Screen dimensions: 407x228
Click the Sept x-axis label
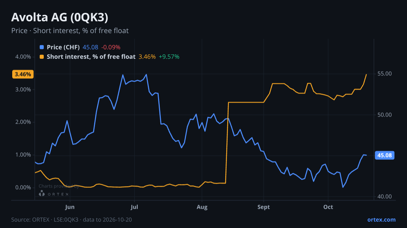[264, 207]
